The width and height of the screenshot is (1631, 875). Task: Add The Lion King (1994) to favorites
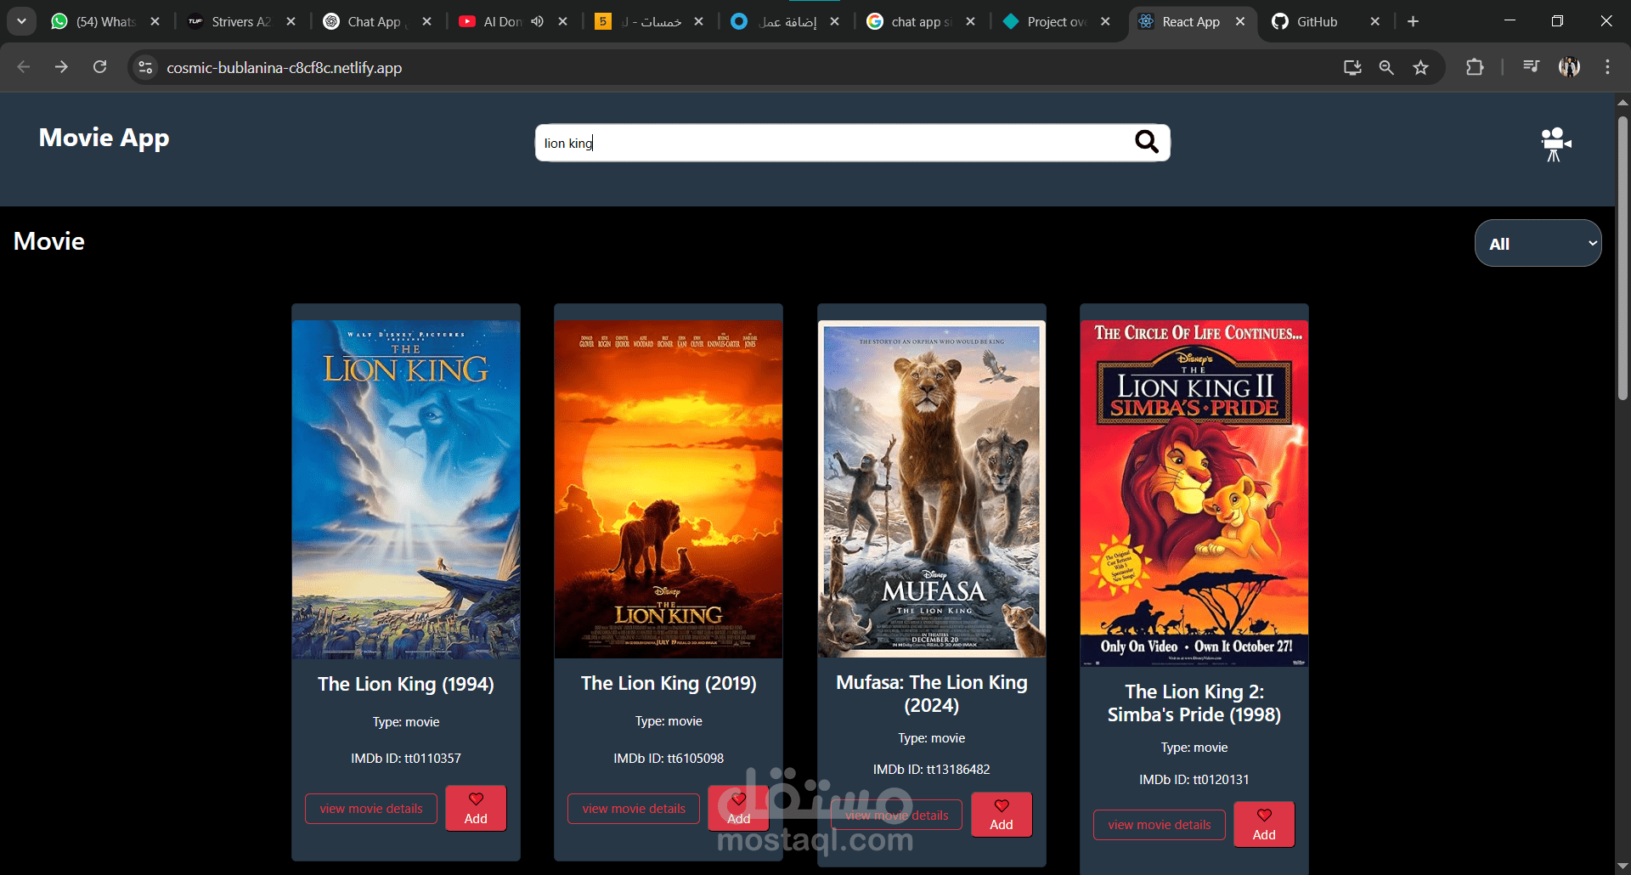476,808
